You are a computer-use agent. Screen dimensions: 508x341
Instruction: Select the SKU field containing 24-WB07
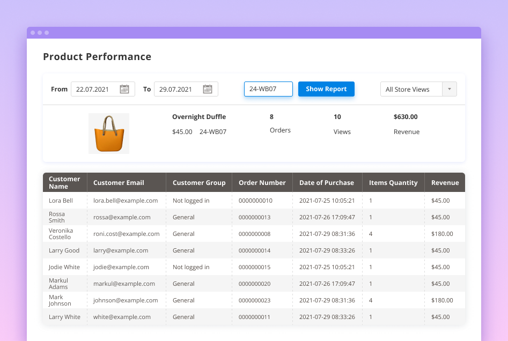[x=268, y=89]
